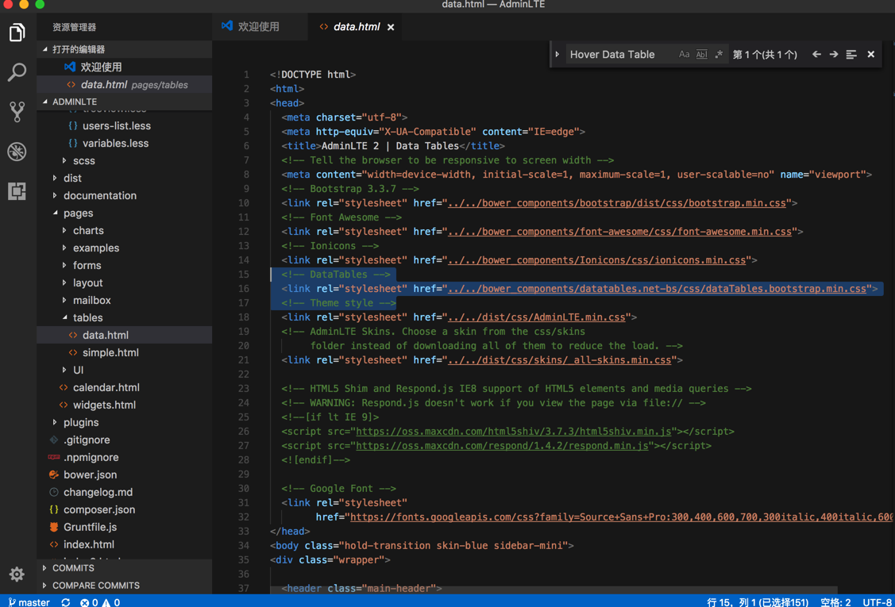The image size is (895, 607).
Task: Go to next find match arrow
Action: [x=834, y=55]
